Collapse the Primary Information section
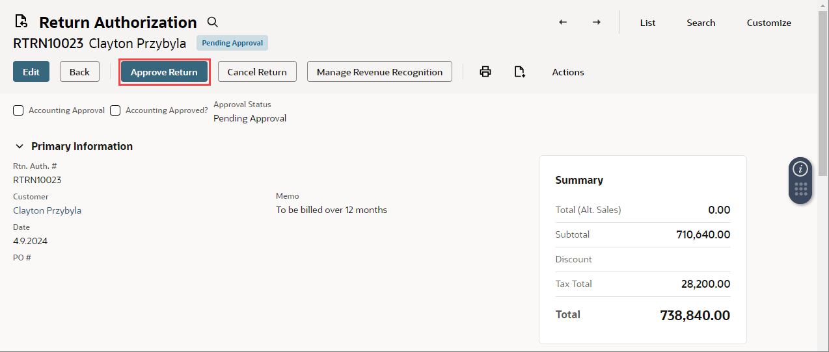Viewport: 829px width, 352px height. point(20,147)
